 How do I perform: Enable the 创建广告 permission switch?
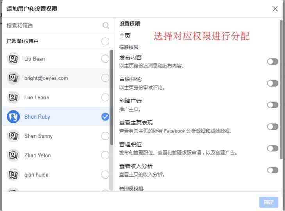[x=272, y=105]
